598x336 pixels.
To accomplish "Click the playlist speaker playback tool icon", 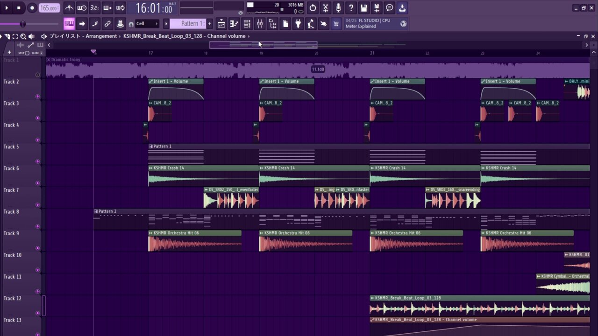I will 31,36.
